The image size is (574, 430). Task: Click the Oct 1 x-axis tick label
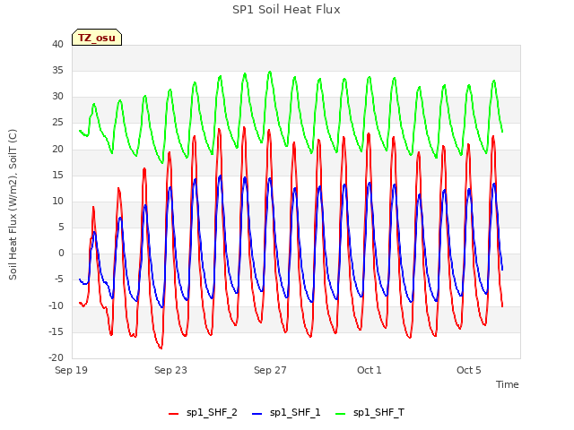pyautogui.click(x=370, y=370)
